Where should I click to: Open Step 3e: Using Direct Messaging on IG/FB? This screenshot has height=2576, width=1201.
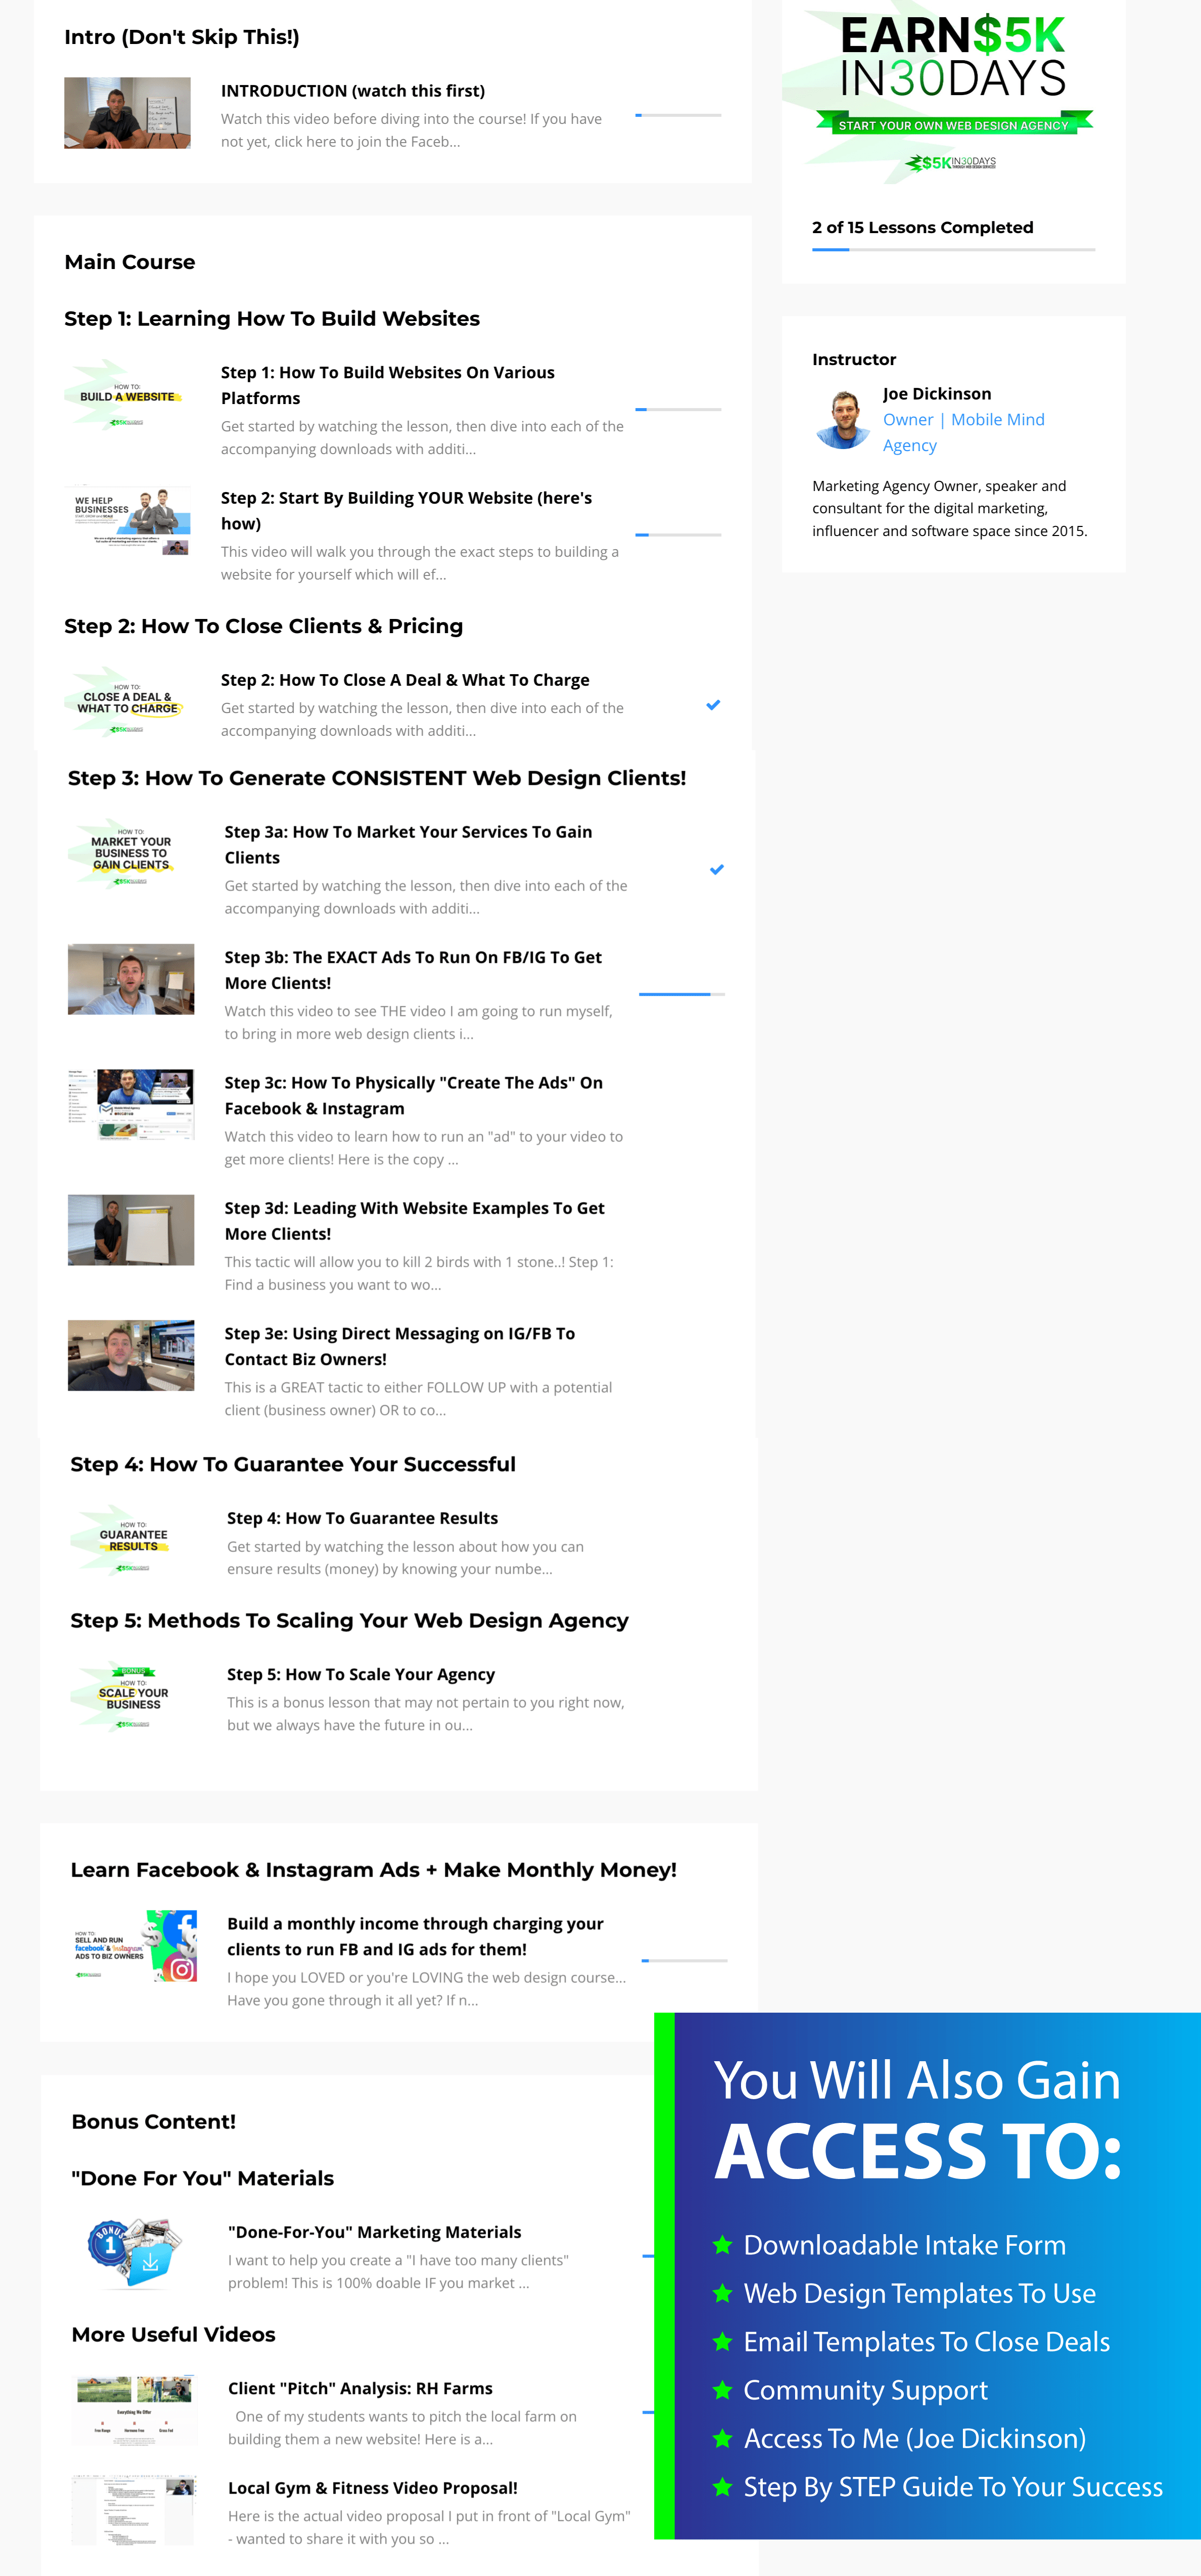point(400,1346)
